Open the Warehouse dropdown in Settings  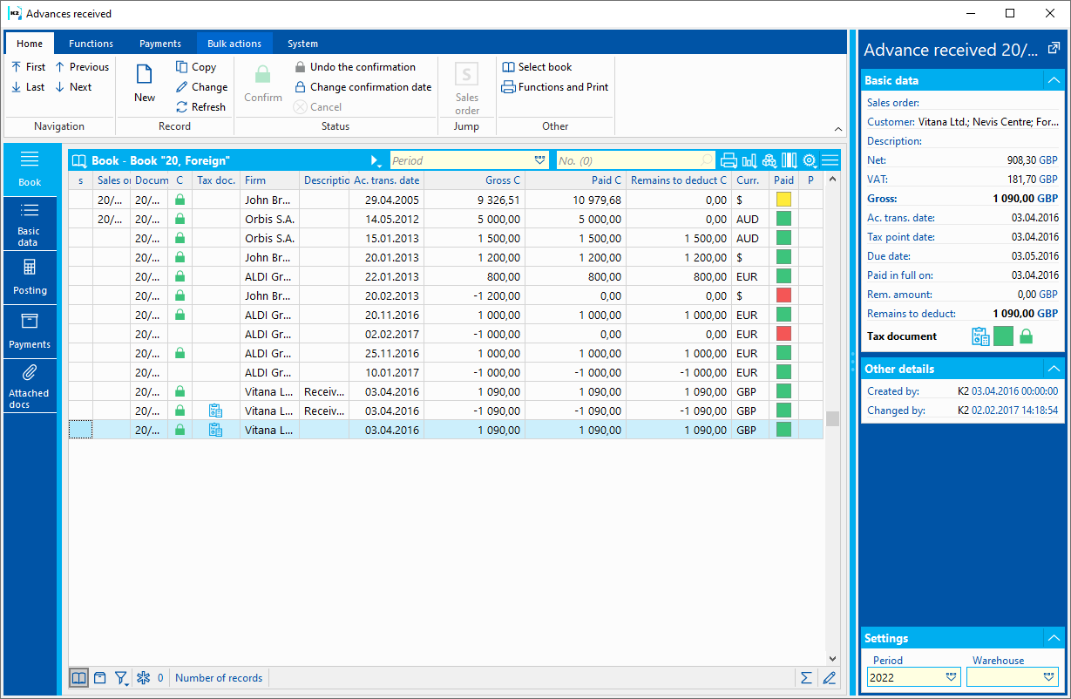point(1049,677)
